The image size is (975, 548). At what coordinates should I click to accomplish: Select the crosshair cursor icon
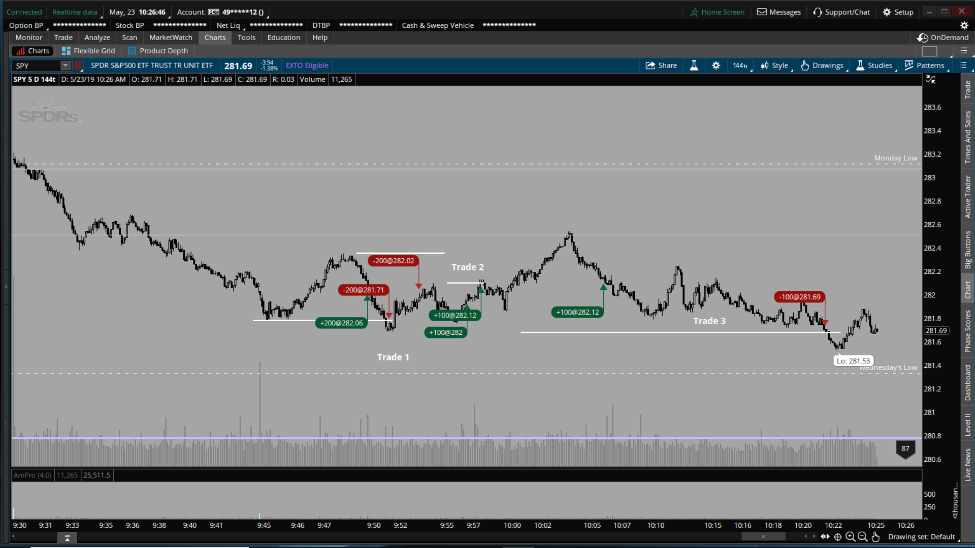(838, 537)
